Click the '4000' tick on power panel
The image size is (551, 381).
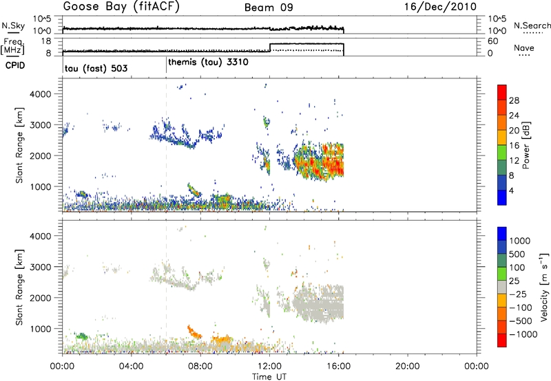[42, 94]
